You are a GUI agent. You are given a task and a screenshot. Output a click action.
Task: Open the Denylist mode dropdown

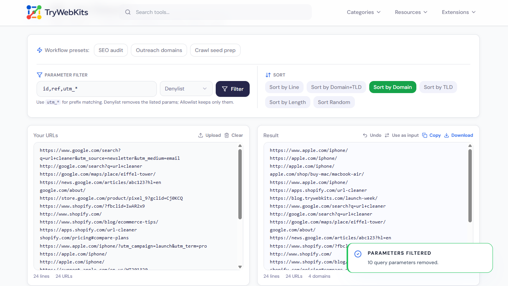(186, 89)
